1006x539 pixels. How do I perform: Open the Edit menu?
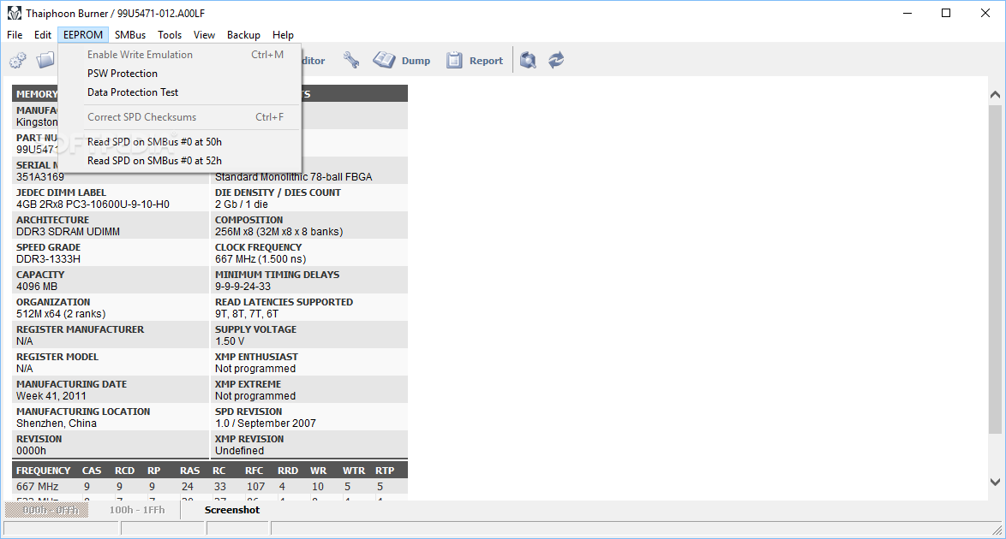pos(43,34)
